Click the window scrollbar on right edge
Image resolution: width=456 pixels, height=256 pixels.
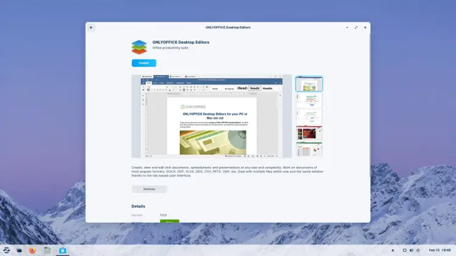[370, 104]
